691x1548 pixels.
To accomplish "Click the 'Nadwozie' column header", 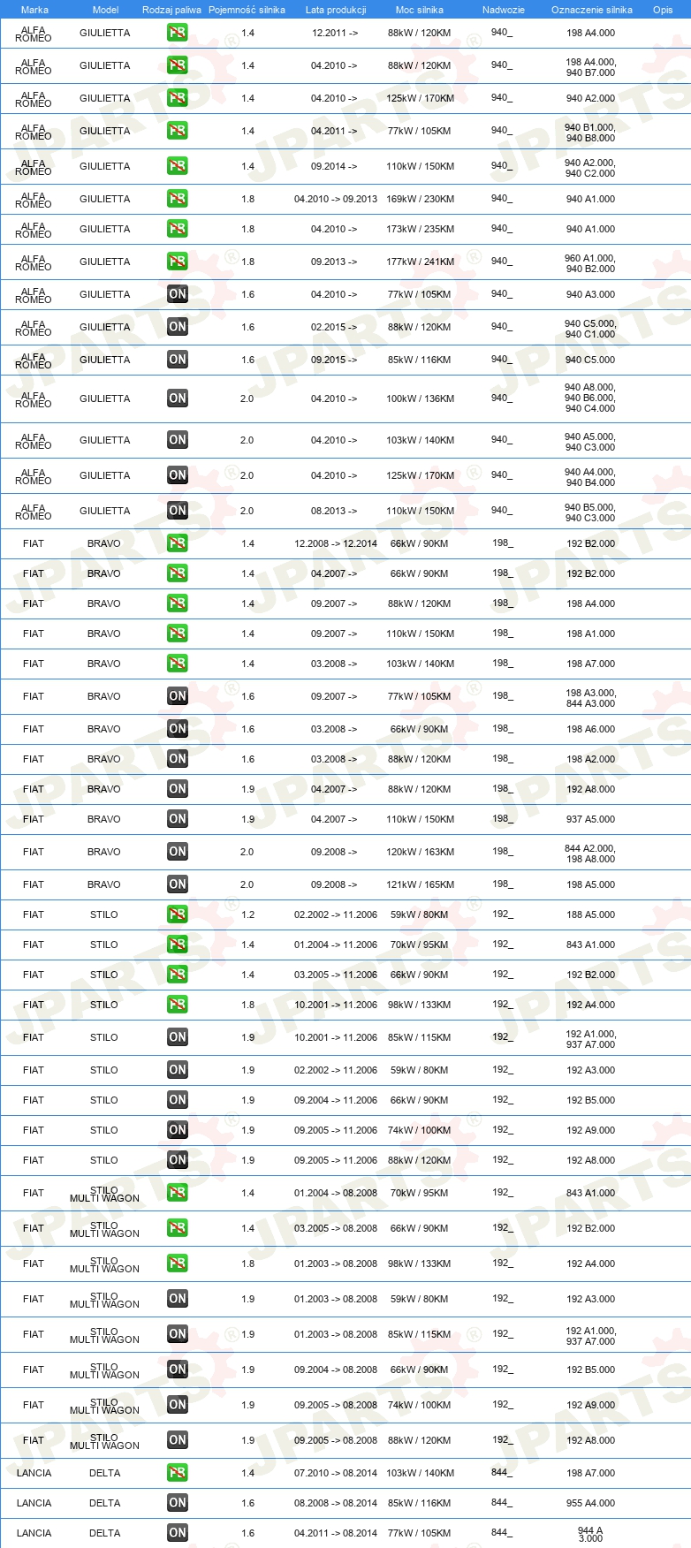I will 504,10.
